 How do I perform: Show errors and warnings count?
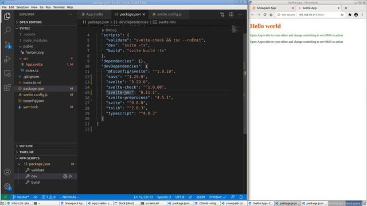point(48,197)
